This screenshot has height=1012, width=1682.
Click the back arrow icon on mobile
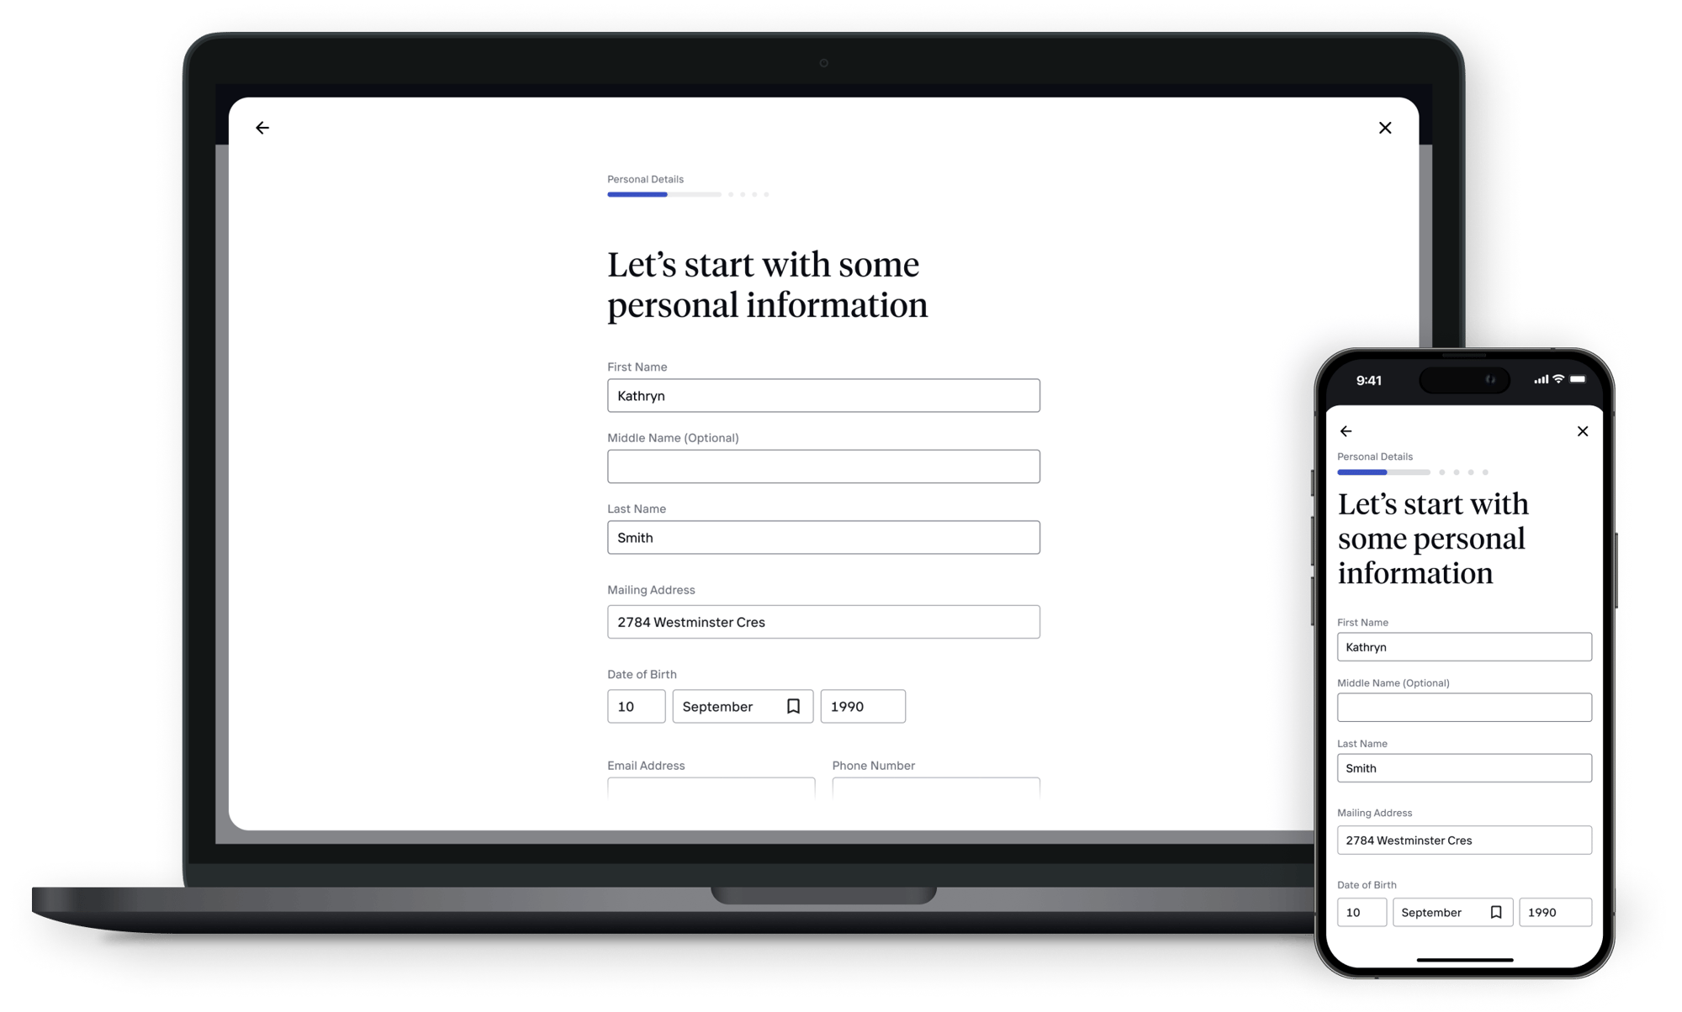point(1346,430)
